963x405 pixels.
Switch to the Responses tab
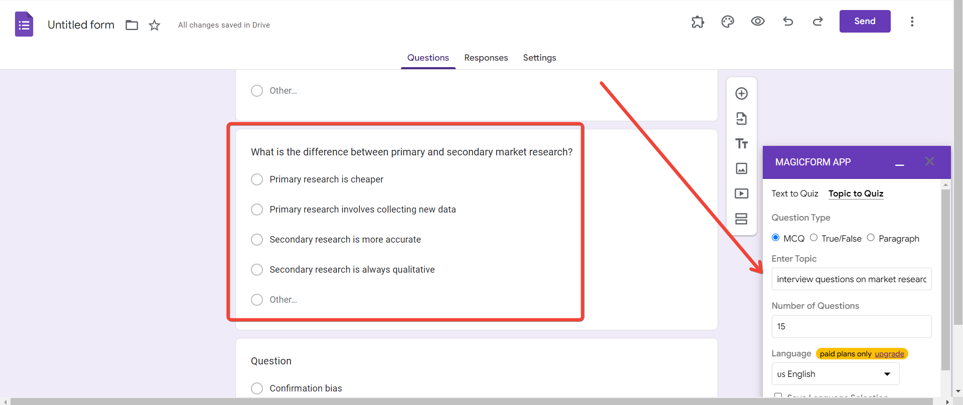coord(486,58)
